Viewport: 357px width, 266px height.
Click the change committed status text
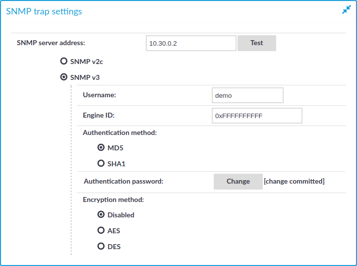[294, 182]
